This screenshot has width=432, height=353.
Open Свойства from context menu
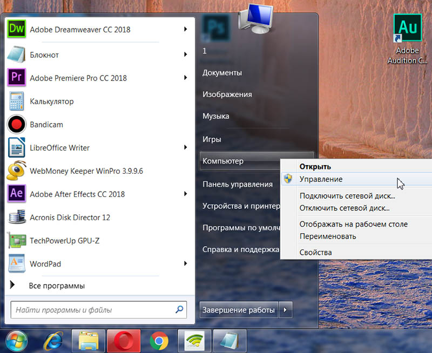point(316,253)
